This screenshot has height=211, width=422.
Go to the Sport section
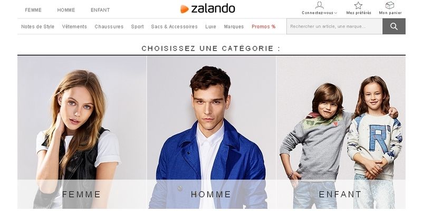(x=137, y=27)
